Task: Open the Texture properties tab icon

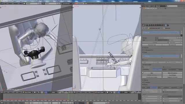Action: pos(164,25)
